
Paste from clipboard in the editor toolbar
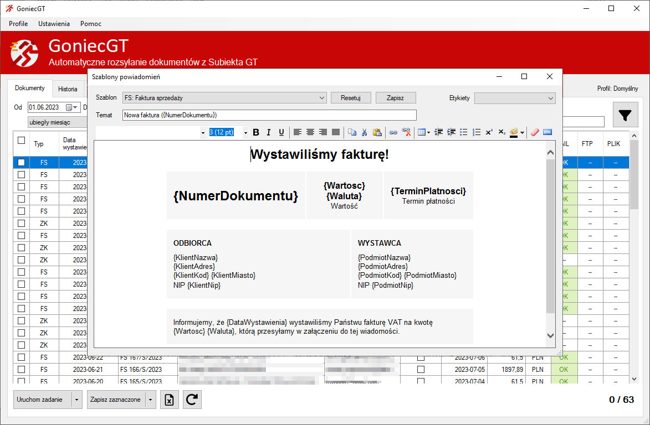pyautogui.click(x=377, y=132)
